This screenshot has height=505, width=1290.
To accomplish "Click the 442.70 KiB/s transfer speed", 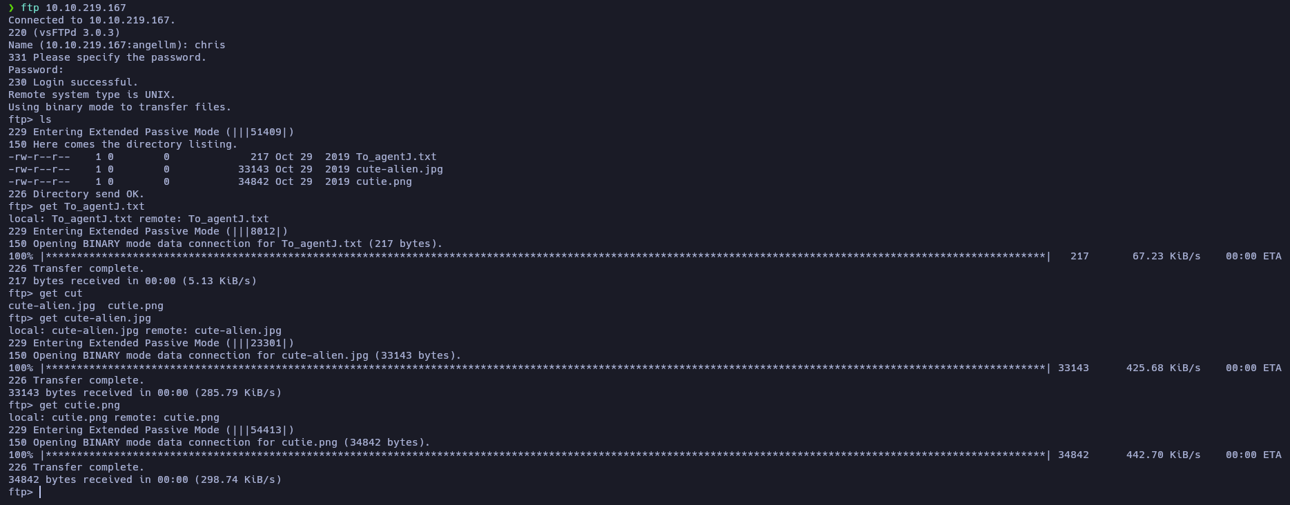I will [x=1164, y=455].
